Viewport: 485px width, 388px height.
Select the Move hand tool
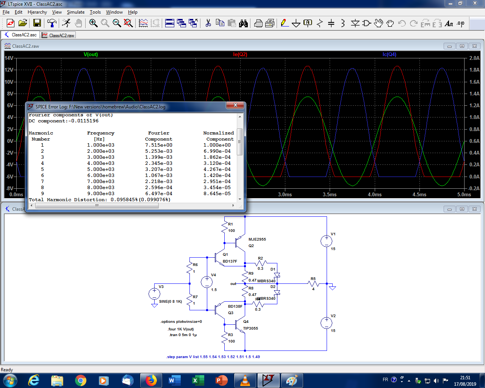(x=379, y=23)
